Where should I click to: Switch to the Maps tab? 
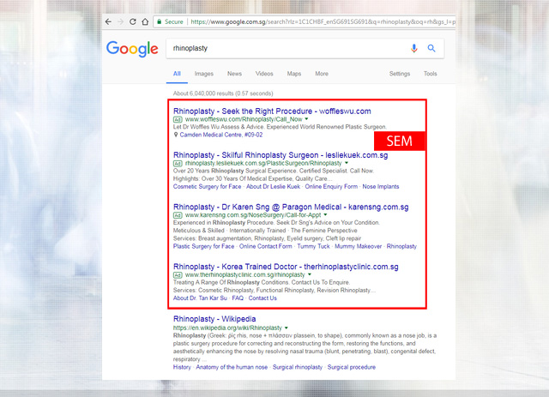tap(293, 74)
